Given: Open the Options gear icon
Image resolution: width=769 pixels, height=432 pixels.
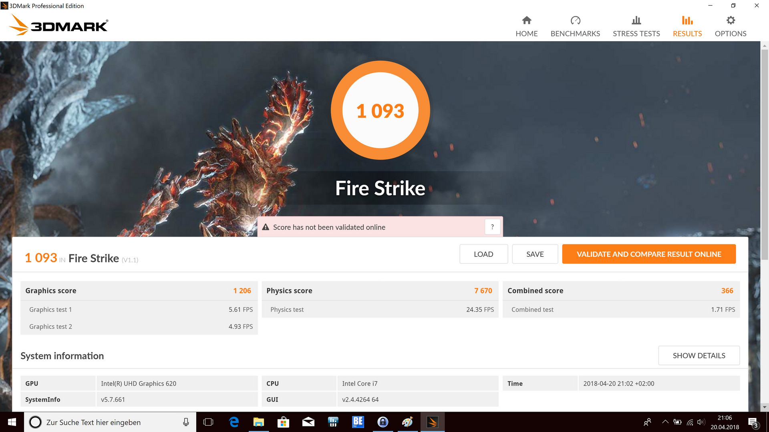Looking at the screenshot, I should [730, 20].
